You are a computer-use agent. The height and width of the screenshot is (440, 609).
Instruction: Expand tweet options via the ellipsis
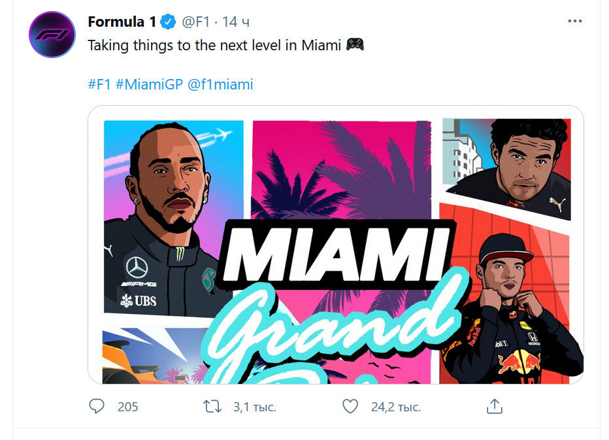[574, 20]
